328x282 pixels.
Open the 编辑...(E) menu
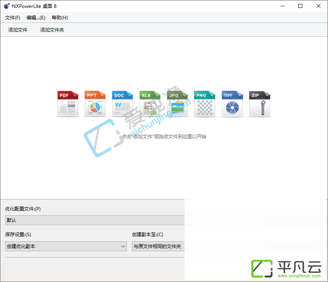pyautogui.click(x=36, y=18)
